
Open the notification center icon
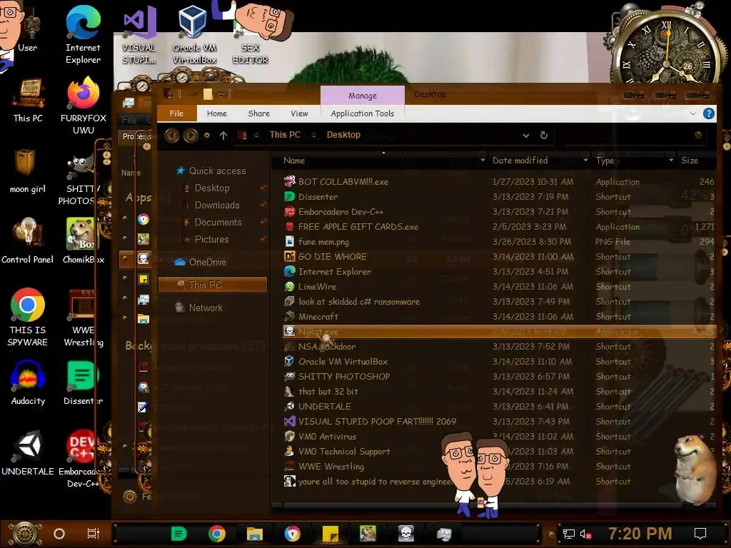[700, 534]
